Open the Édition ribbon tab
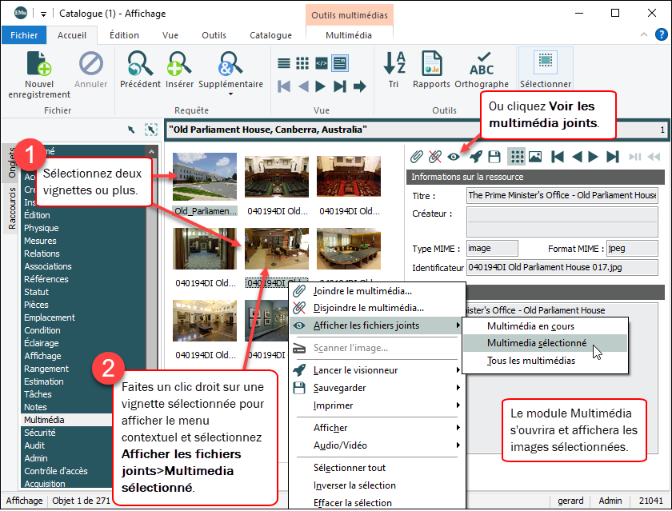Screen dimensions: 672x511 (x=124, y=35)
